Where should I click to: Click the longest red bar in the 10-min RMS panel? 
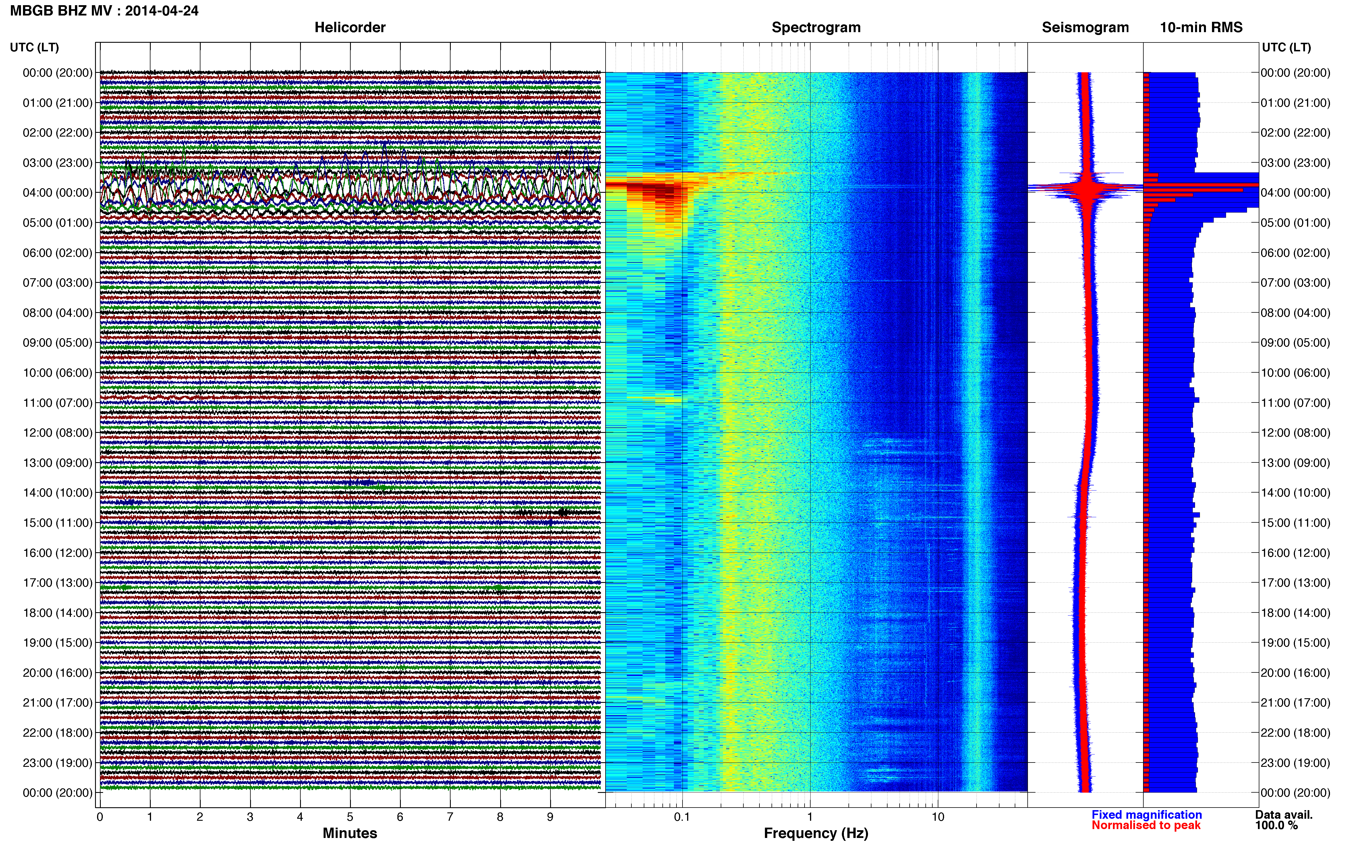tap(1201, 184)
